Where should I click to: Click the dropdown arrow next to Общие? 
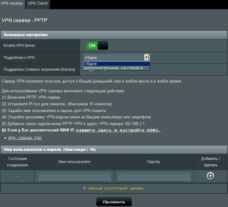point(147,57)
